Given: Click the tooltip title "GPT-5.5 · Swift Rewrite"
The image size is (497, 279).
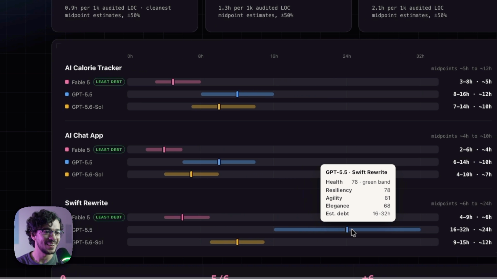Looking at the screenshot, I should pyautogui.click(x=356, y=172).
